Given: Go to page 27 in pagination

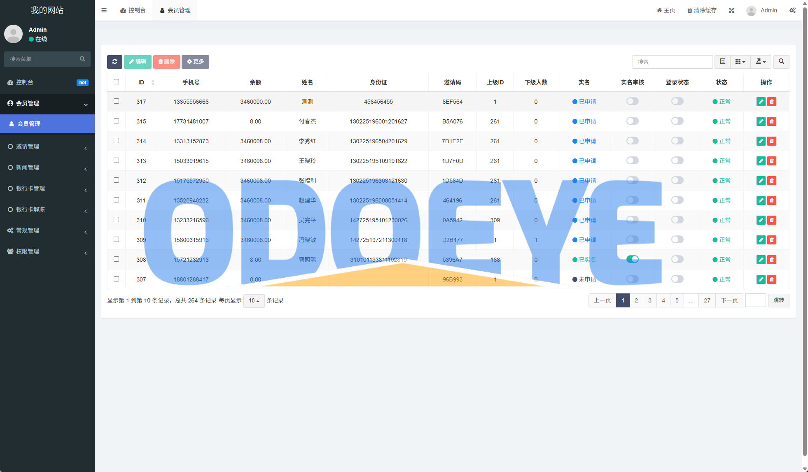Looking at the screenshot, I should (707, 300).
